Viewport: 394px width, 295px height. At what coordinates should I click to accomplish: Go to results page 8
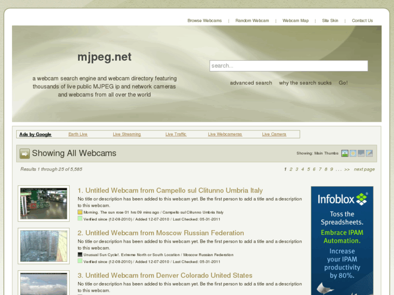point(326,169)
